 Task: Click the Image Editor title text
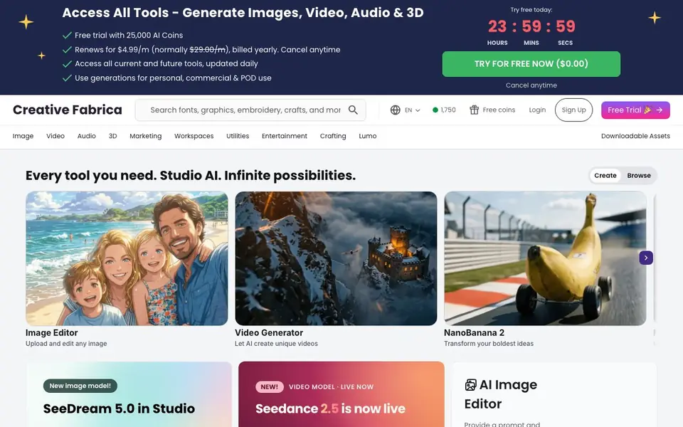point(51,332)
